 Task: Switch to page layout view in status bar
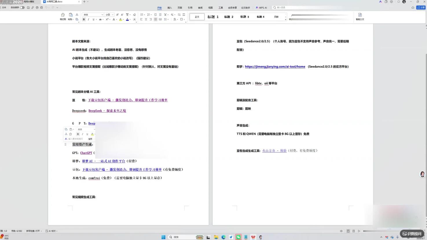pos(348,231)
